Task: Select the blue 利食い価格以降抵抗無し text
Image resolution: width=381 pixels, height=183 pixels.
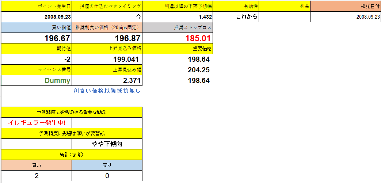Action: pos(107,91)
